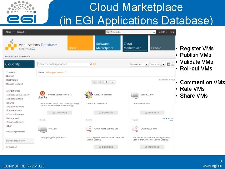
Task: Select by Category option
Action: (12, 147)
